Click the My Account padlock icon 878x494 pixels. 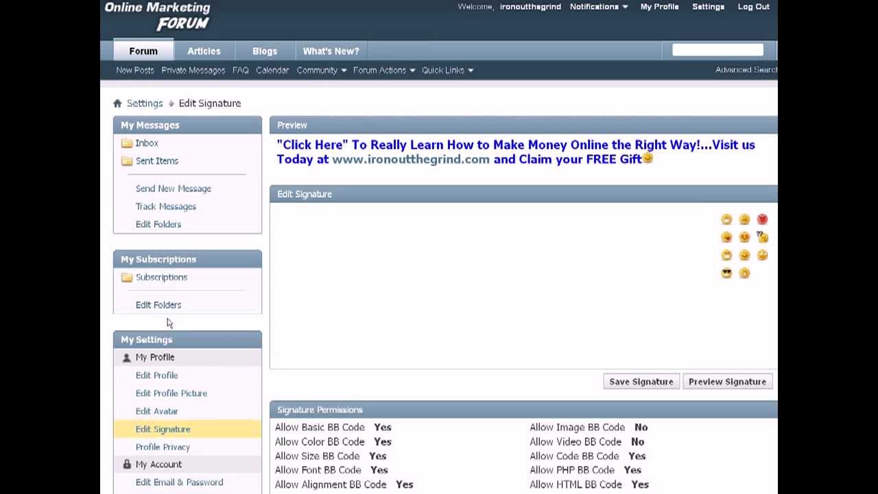click(x=126, y=464)
